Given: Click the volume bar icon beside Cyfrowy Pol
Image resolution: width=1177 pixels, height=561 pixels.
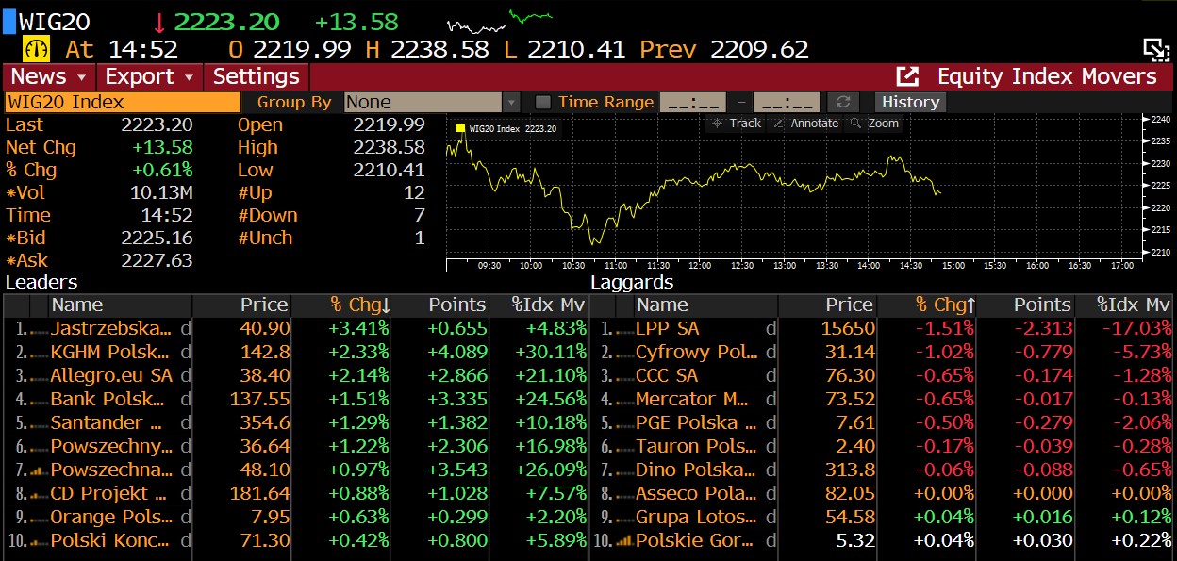Looking at the screenshot, I should click(x=623, y=354).
